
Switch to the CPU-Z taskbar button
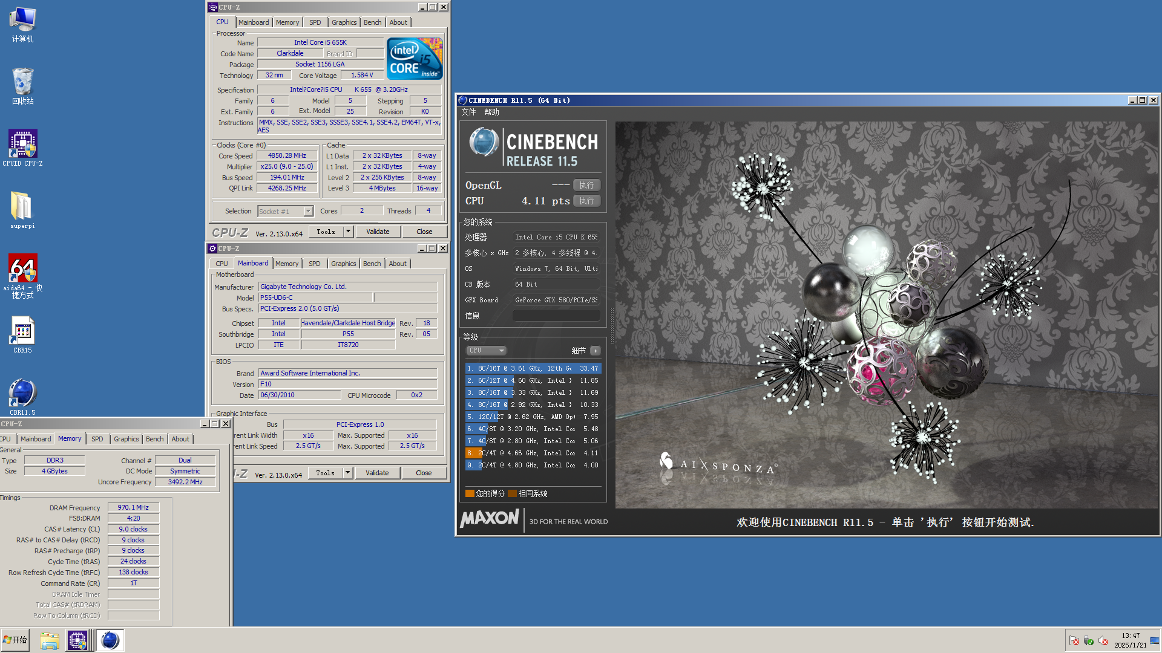78,640
